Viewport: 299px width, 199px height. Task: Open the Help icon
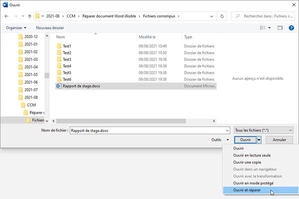pyautogui.click(x=291, y=28)
